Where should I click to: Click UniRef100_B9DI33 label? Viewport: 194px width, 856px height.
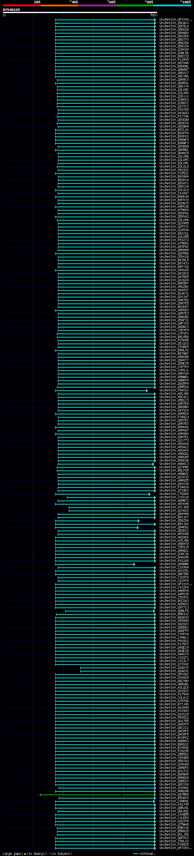point(174,56)
